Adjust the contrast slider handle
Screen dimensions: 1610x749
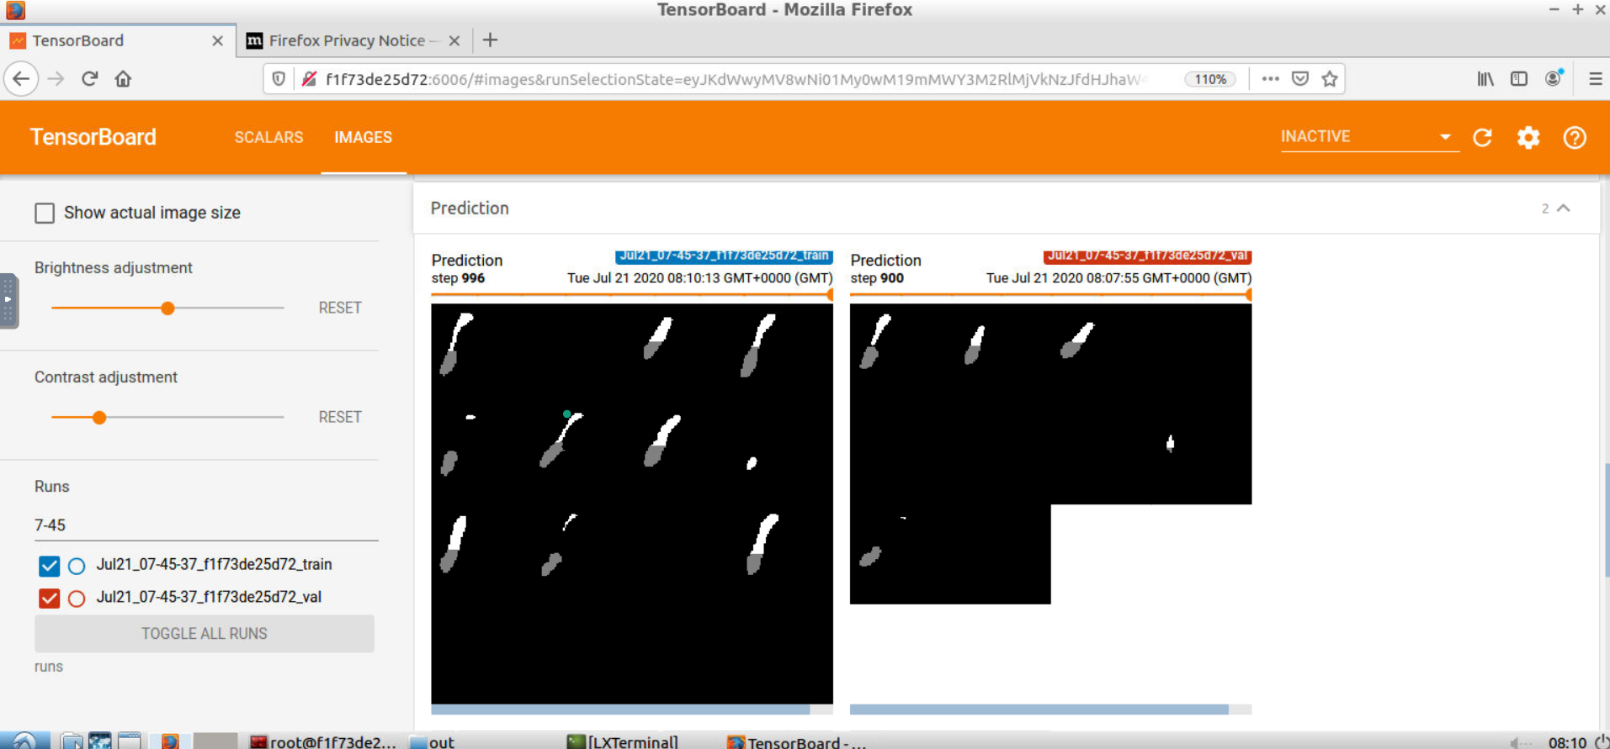99,418
